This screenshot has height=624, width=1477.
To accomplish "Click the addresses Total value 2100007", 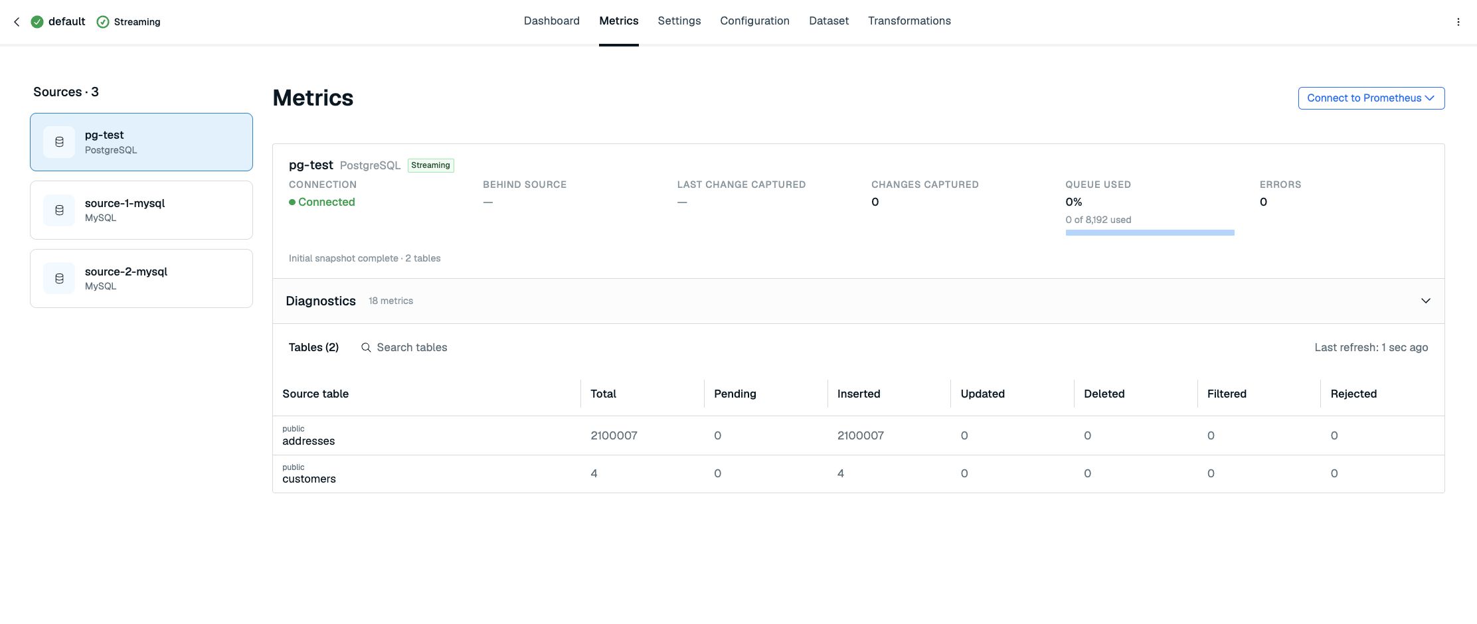I will tap(614, 436).
